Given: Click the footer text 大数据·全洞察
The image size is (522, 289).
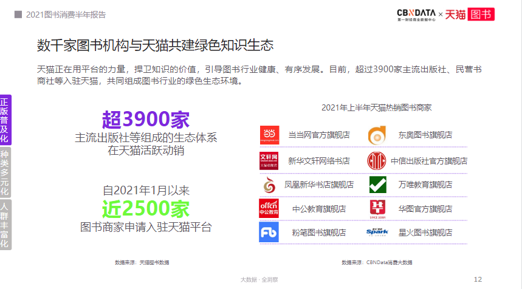Looking at the screenshot, I should [x=259, y=280].
